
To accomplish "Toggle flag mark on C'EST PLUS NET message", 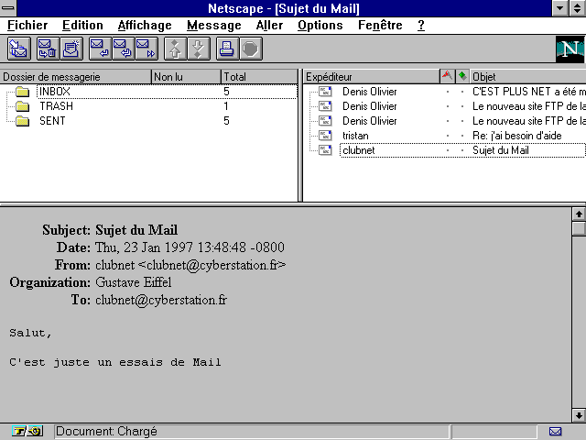I will [x=448, y=92].
